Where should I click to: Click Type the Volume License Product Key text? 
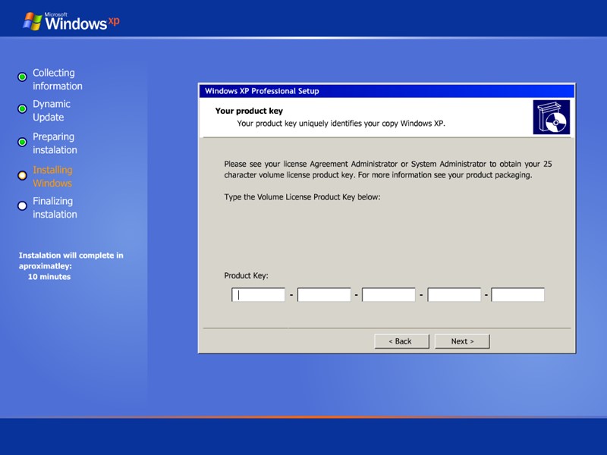click(302, 197)
